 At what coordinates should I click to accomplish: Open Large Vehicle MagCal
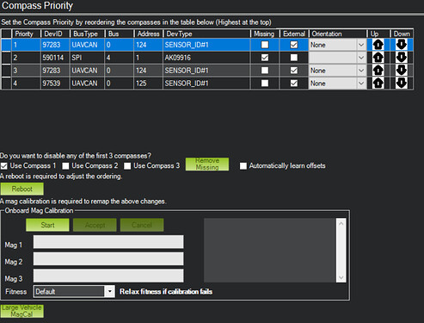tap(22, 311)
